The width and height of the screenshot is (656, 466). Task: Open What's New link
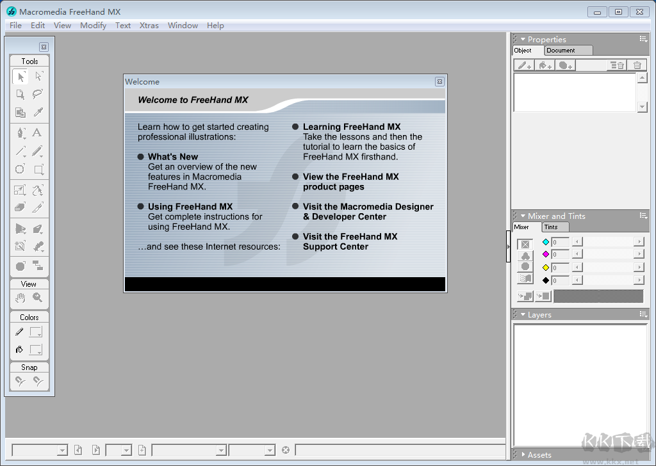click(x=173, y=157)
